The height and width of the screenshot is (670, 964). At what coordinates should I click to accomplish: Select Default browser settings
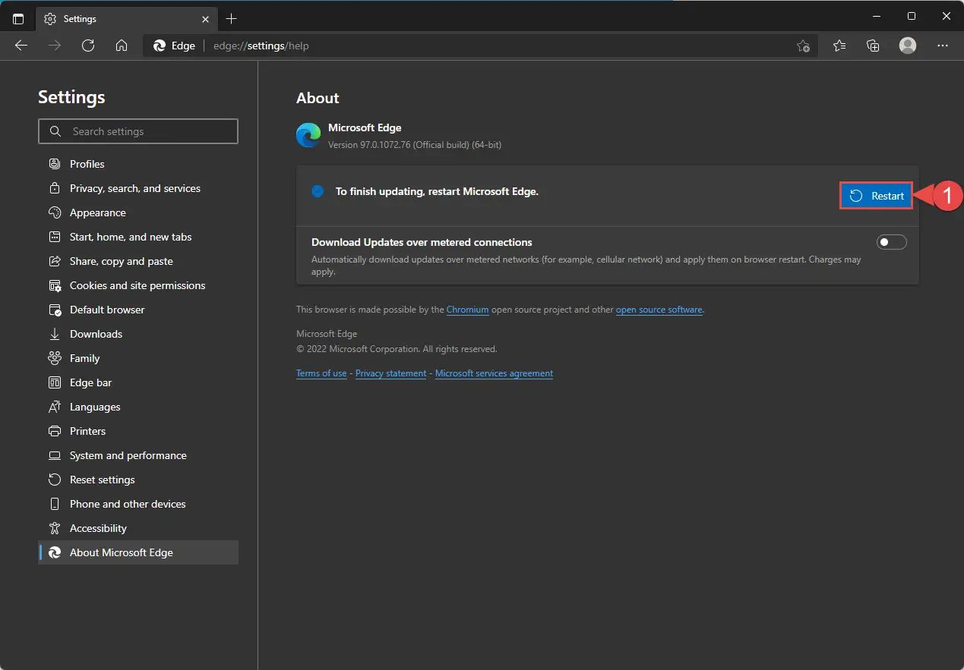point(138,310)
